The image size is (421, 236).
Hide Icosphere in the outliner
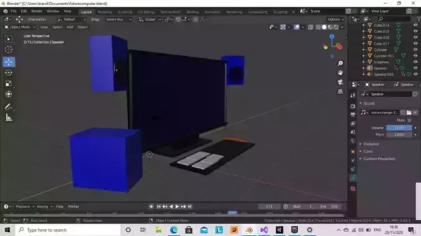coord(415,62)
